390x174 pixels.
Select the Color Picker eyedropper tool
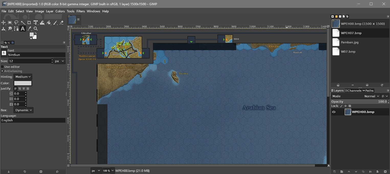coord(29,29)
